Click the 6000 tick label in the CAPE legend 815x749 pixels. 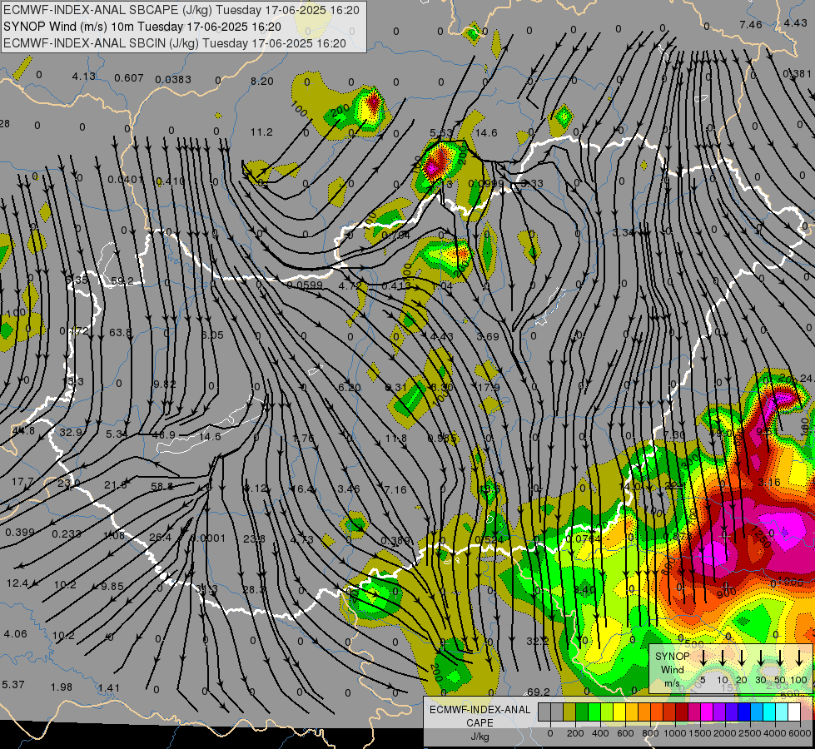(x=801, y=733)
